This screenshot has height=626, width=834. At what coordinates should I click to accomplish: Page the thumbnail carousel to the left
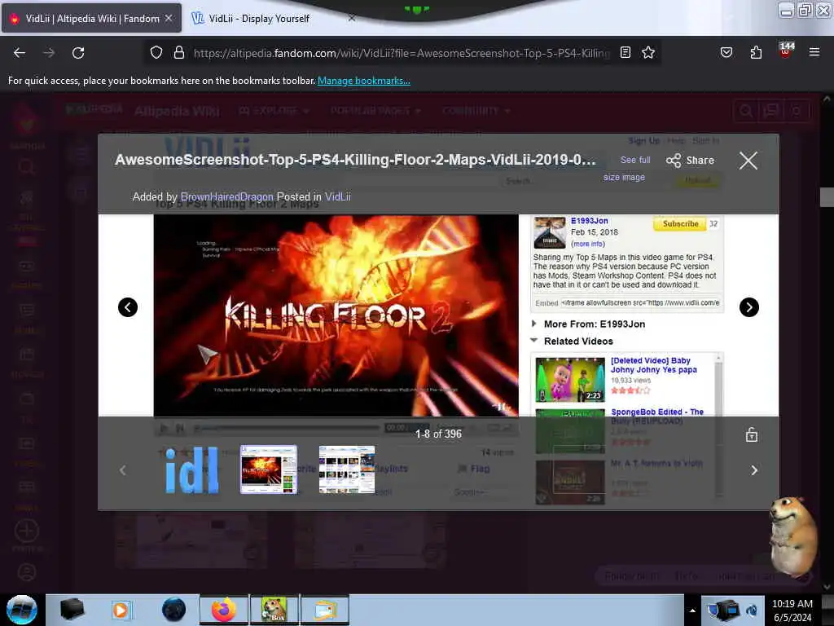coord(123,470)
